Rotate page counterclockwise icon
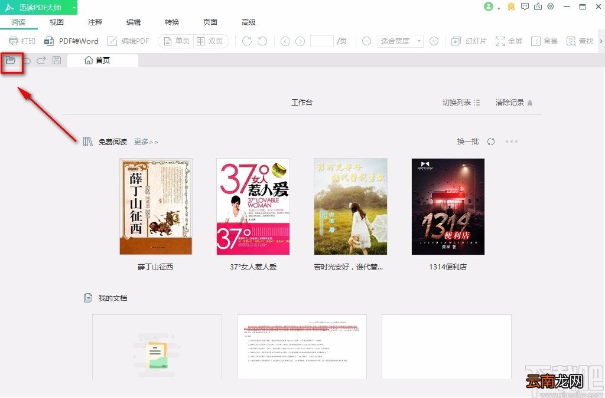 pos(262,41)
